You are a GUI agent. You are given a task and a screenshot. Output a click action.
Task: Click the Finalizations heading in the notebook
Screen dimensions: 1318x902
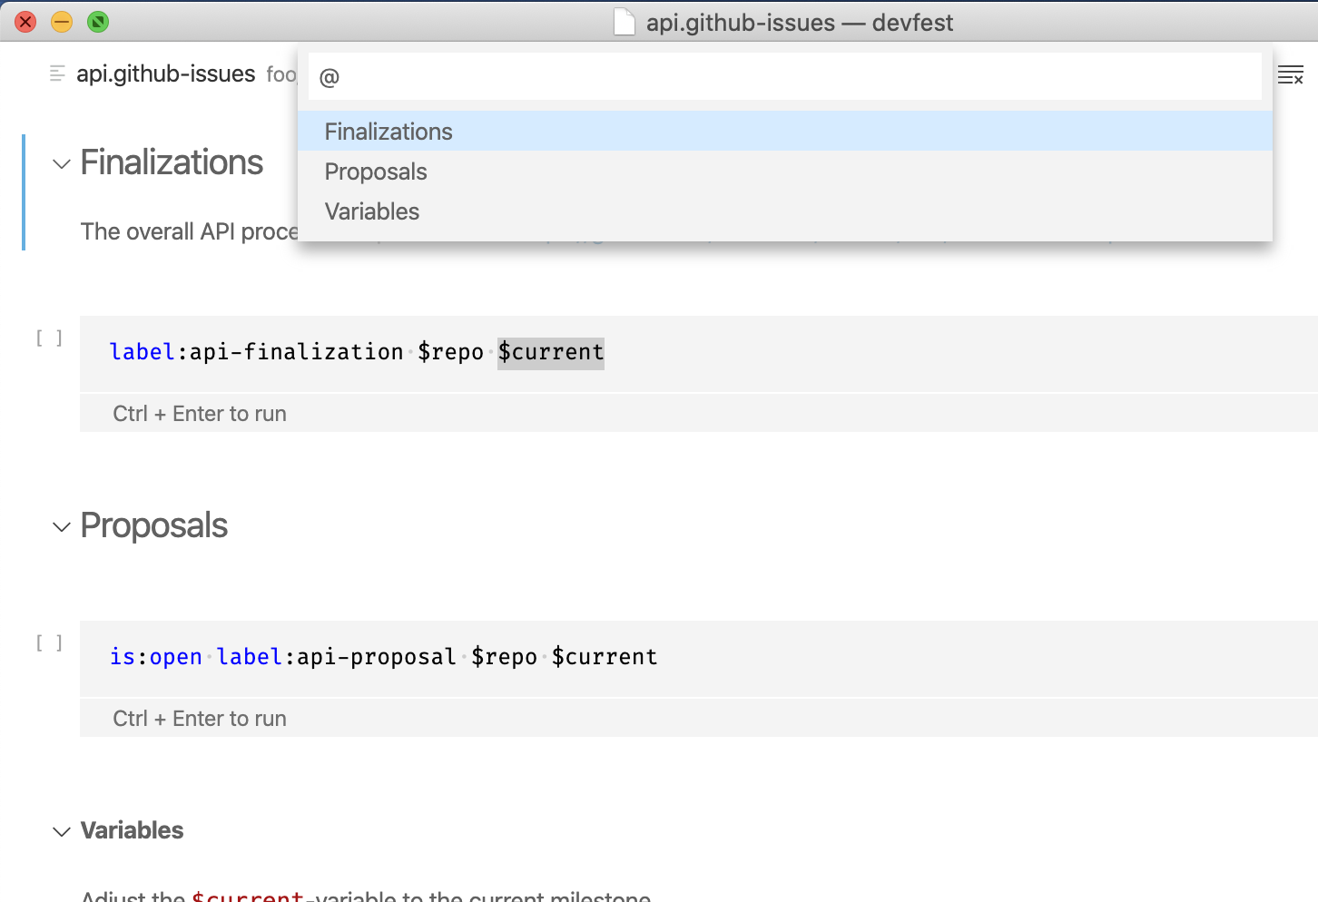(172, 163)
